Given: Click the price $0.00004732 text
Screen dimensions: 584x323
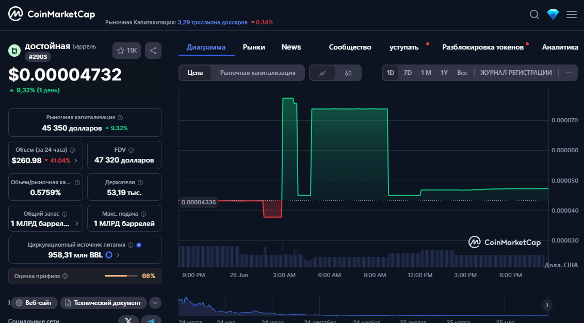Looking at the screenshot, I should click(65, 74).
